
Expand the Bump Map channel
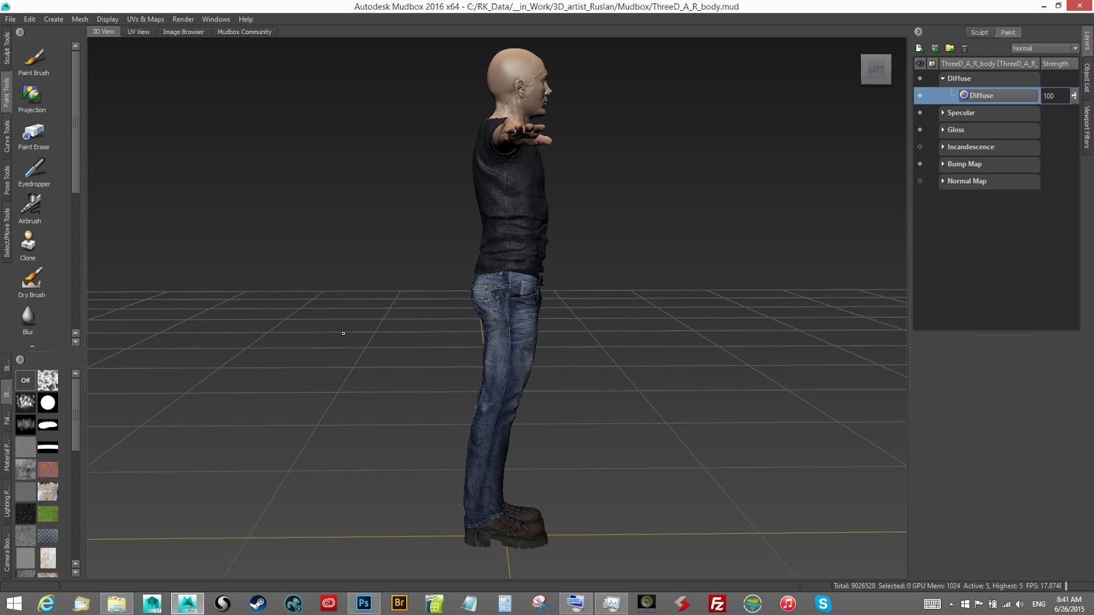point(943,164)
